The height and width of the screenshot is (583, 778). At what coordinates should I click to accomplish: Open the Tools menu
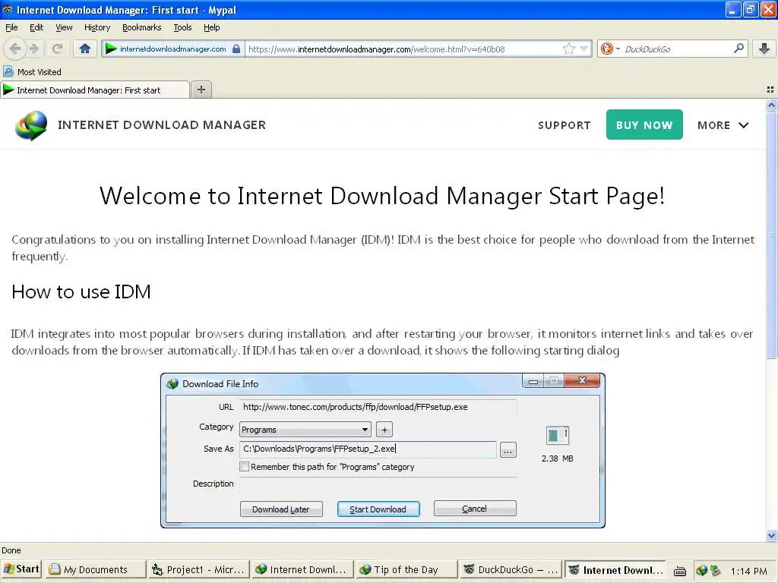click(x=182, y=27)
